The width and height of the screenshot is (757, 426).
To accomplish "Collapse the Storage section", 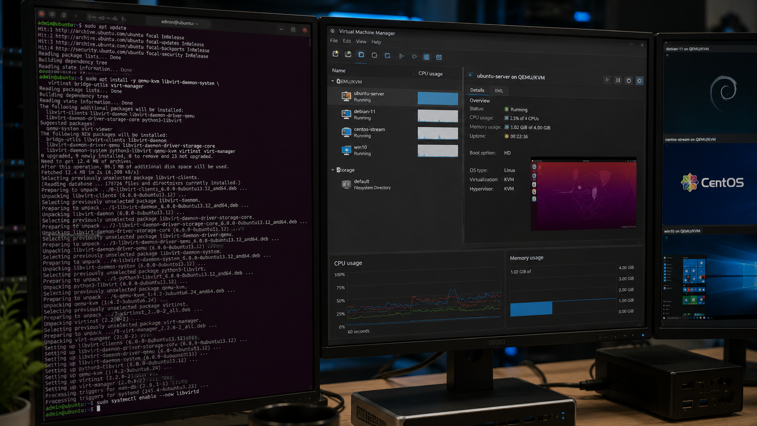I will 333,170.
